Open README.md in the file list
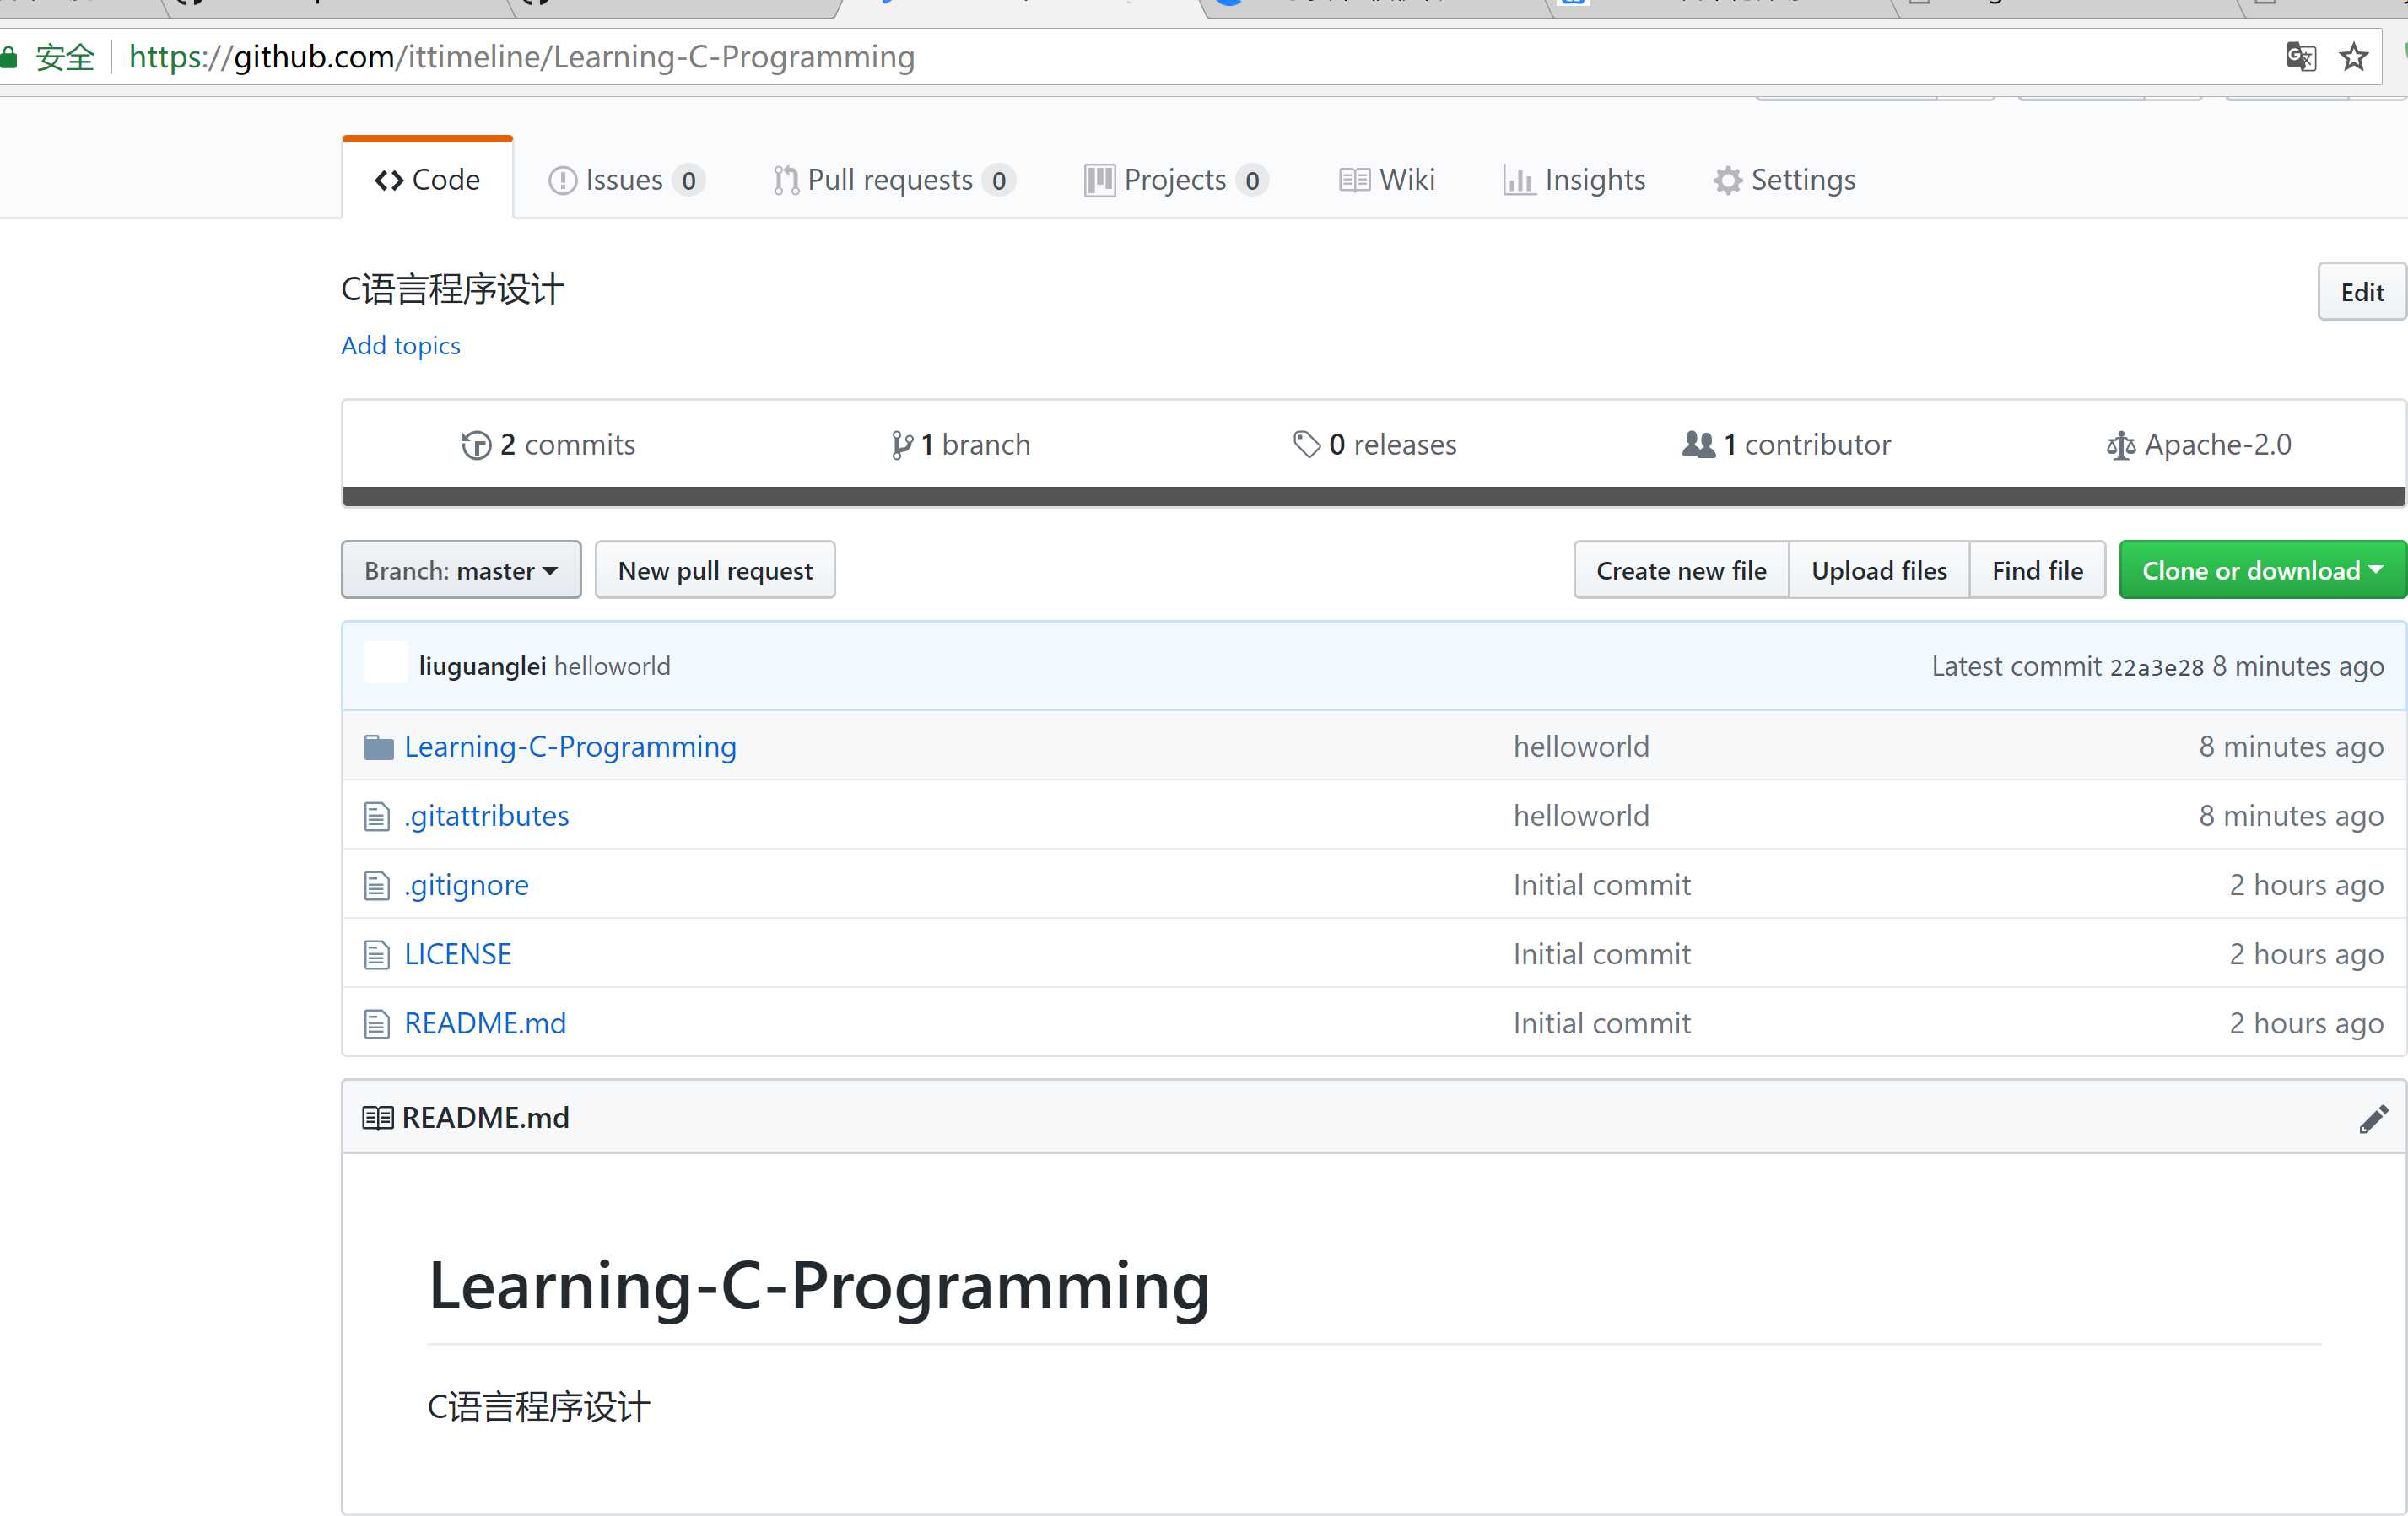Image resolution: width=2408 pixels, height=1516 pixels. coord(485,1023)
